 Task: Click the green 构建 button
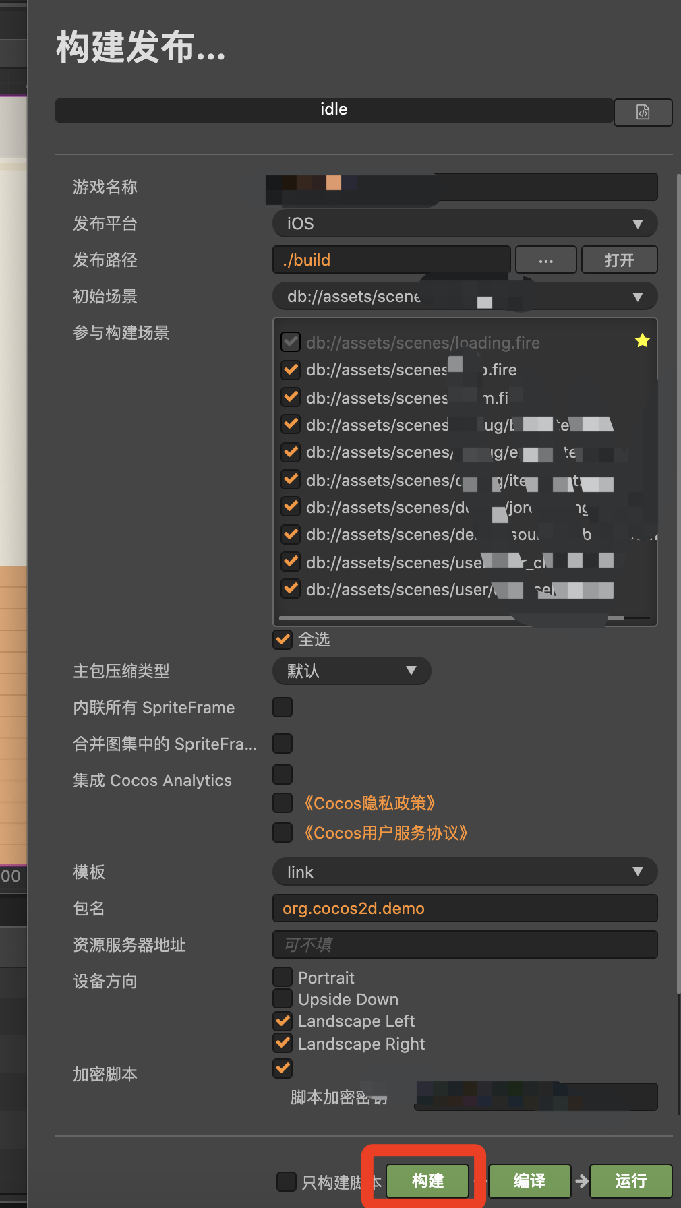coord(427,1181)
